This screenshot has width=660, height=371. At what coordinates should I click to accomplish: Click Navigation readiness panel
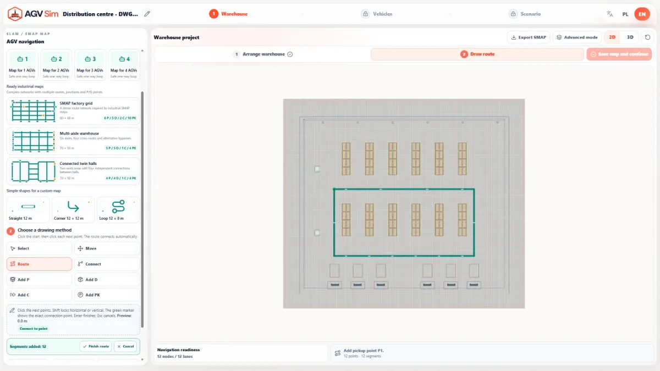point(241,353)
